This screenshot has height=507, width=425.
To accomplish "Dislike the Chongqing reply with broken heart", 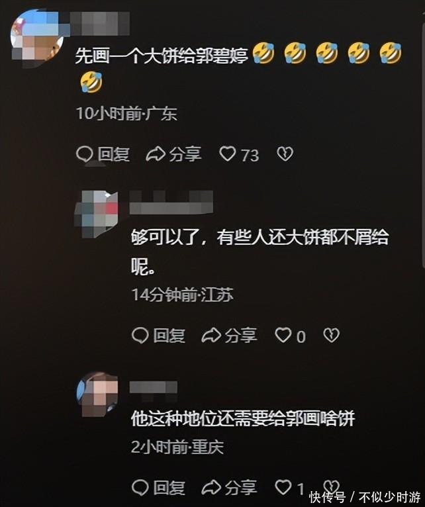I will click(x=331, y=486).
